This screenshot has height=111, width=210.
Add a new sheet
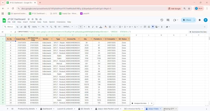coord(7,109)
